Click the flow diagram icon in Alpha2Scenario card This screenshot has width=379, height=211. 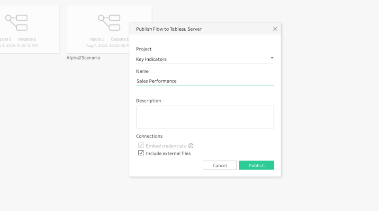(109, 22)
